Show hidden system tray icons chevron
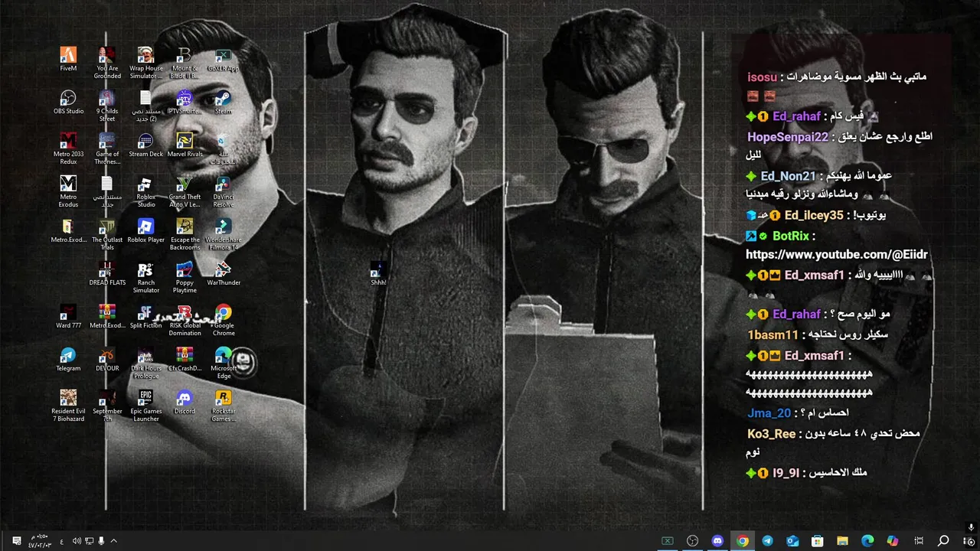The width and height of the screenshot is (980, 551). coord(113,541)
